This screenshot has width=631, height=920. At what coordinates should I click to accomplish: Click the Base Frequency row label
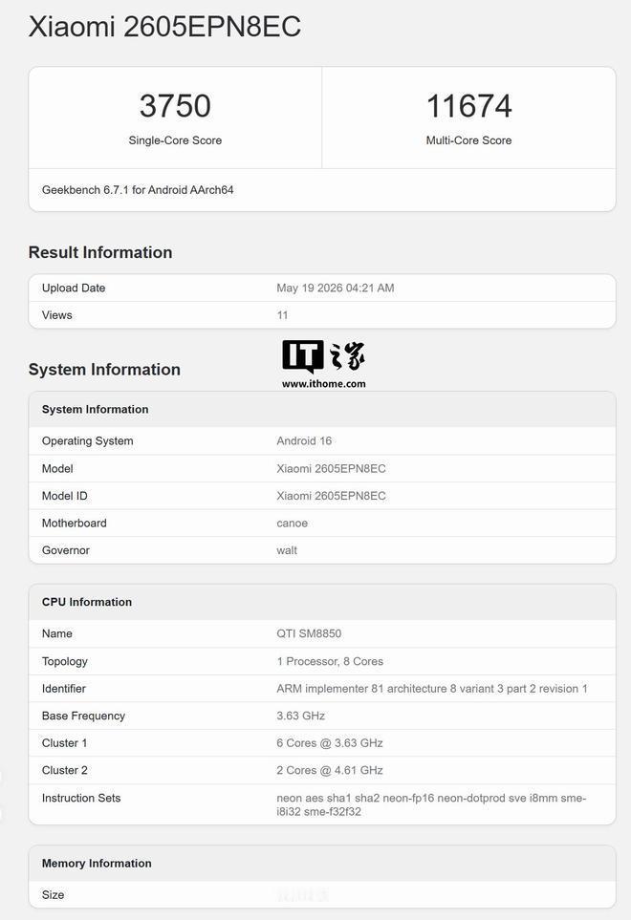click(83, 716)
